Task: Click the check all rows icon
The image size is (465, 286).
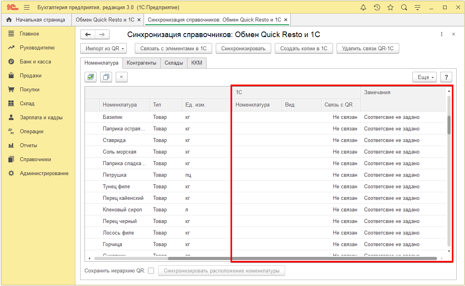Action: point(91,77)
